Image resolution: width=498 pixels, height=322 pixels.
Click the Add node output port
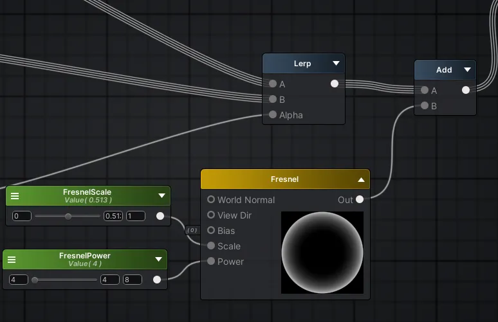[x=466, y=90]
